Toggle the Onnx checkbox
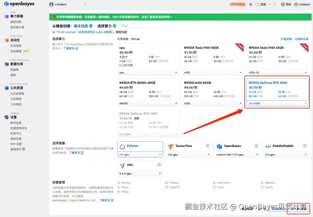This screenshot has width=313, height=217. pyautogui.click(x=214, y=187)
